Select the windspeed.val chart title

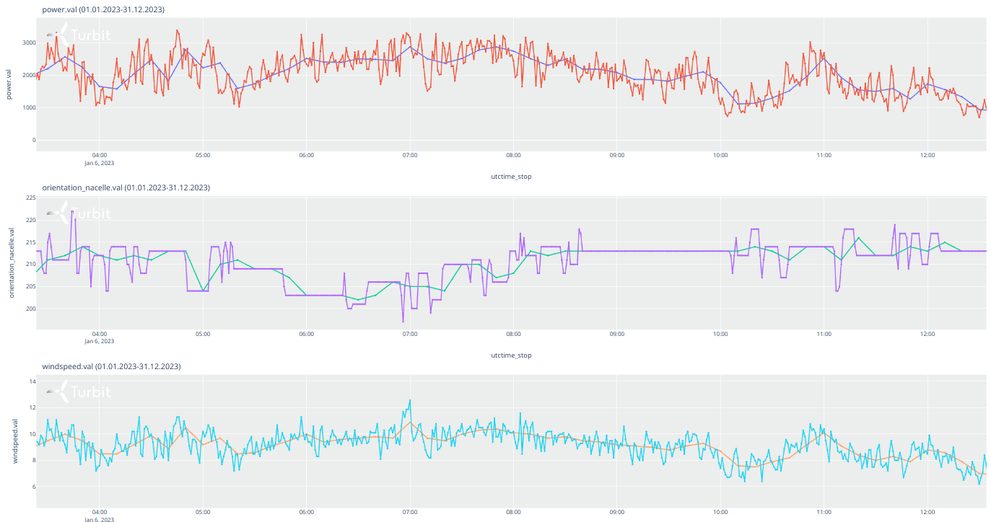click(111, 366)
